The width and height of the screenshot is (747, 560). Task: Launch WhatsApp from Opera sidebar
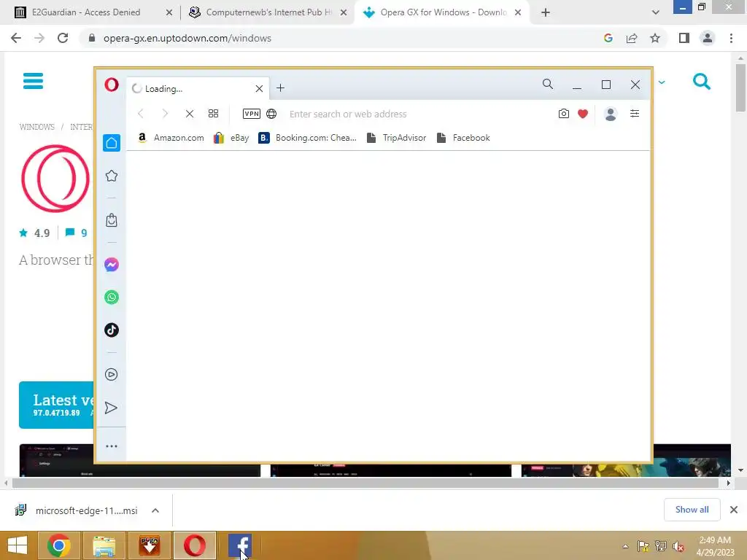pos(112,297)
